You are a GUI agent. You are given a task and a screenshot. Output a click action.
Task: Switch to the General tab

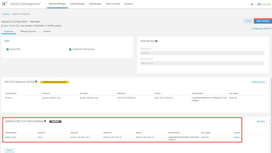coord(47,31)
